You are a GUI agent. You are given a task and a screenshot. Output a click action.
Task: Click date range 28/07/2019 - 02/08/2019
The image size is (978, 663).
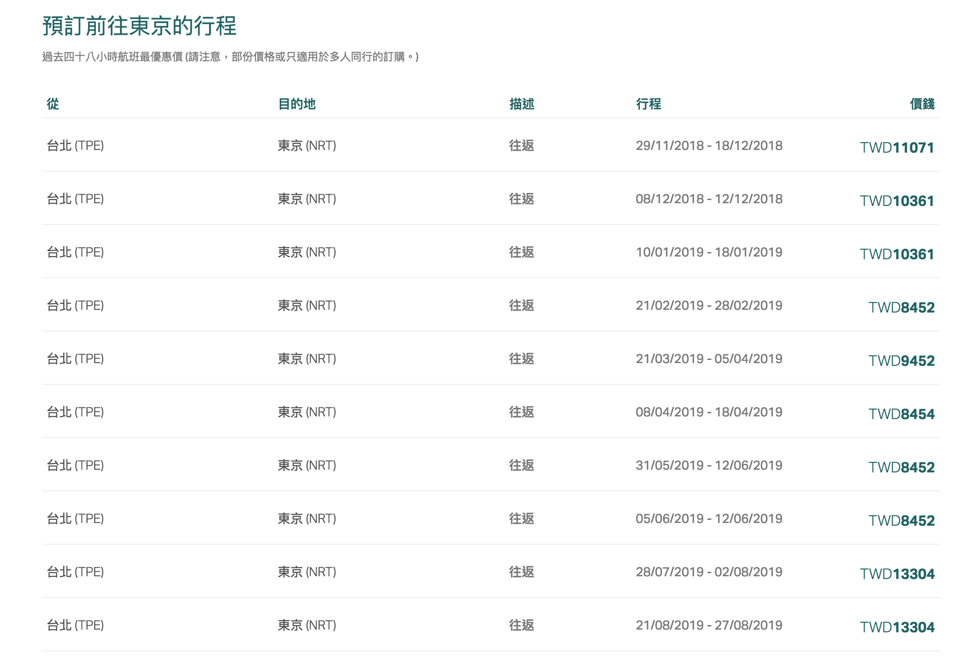pyautogui.click(x=709, y=572)
